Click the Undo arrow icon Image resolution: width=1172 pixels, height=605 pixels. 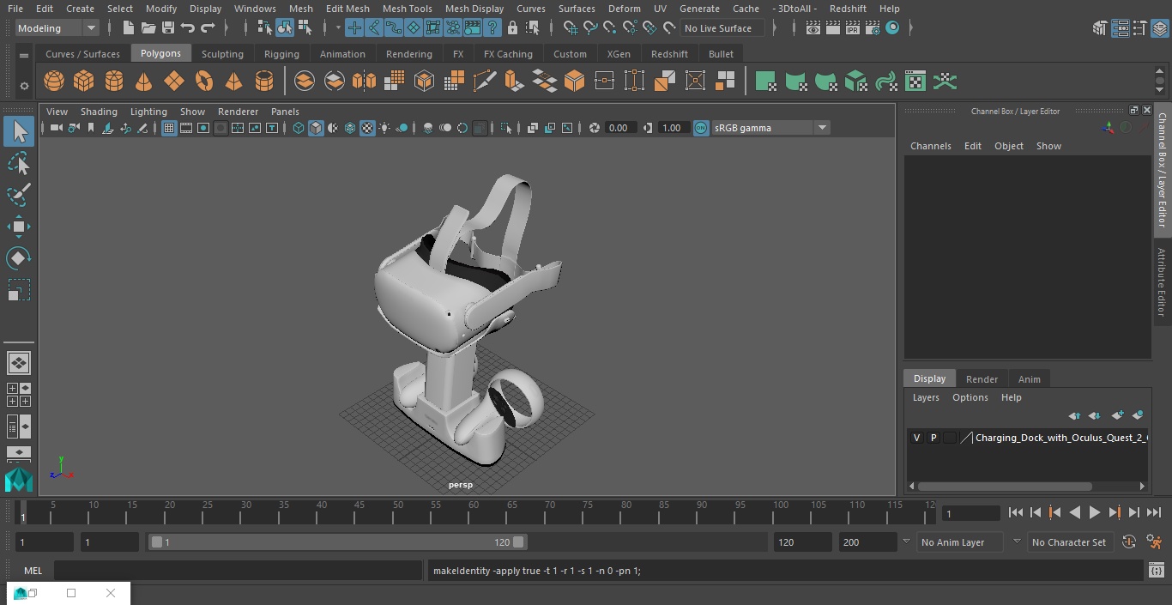click(188, 28)
